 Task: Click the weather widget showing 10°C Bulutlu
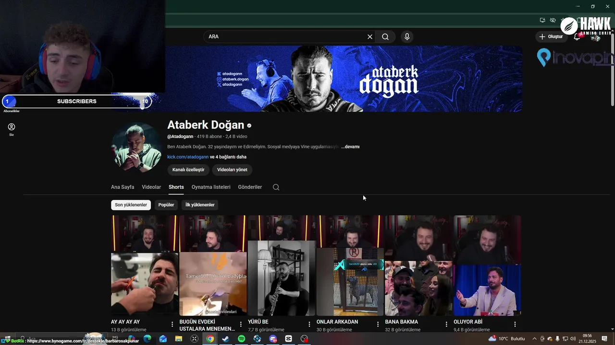[506, 339]
